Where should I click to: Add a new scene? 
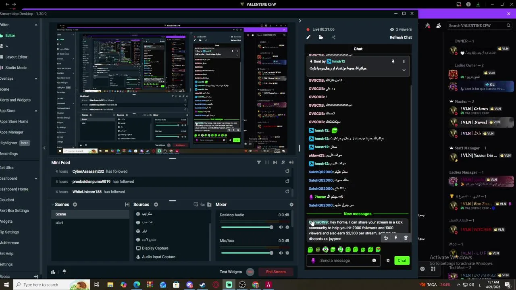[x=75, y=205]
